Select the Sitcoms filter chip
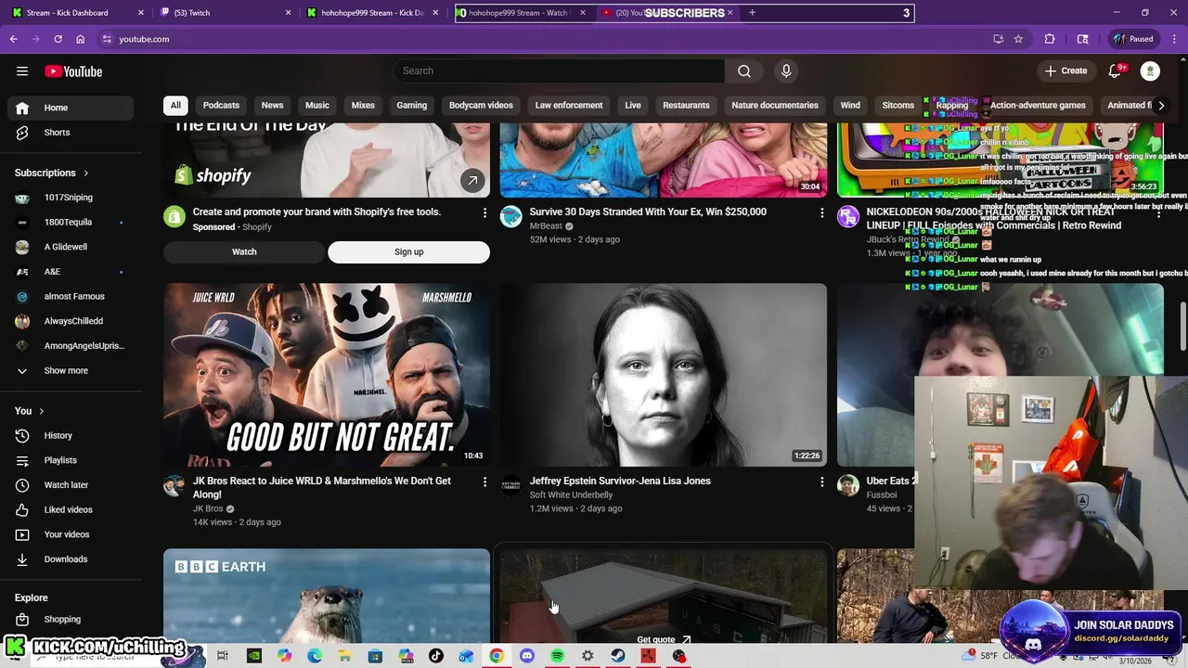Image resolution: width=1188 pixels, height=668 pixels. [897, 106]
